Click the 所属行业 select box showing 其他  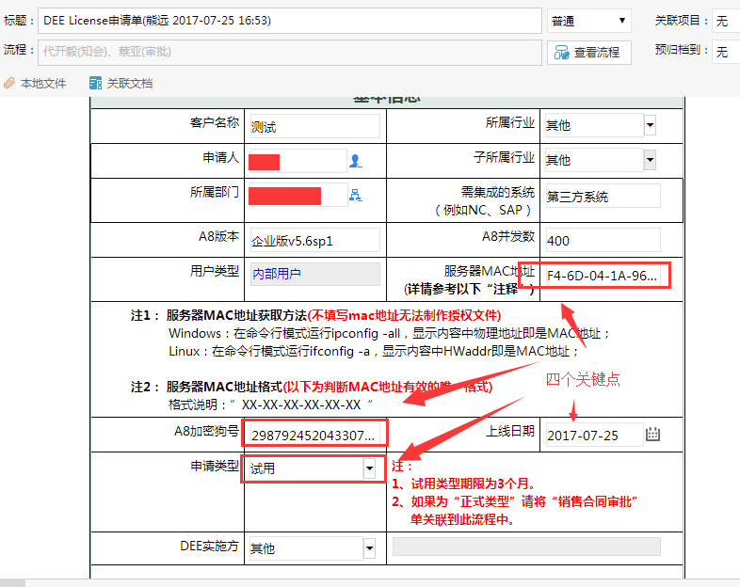click(600, 125)
